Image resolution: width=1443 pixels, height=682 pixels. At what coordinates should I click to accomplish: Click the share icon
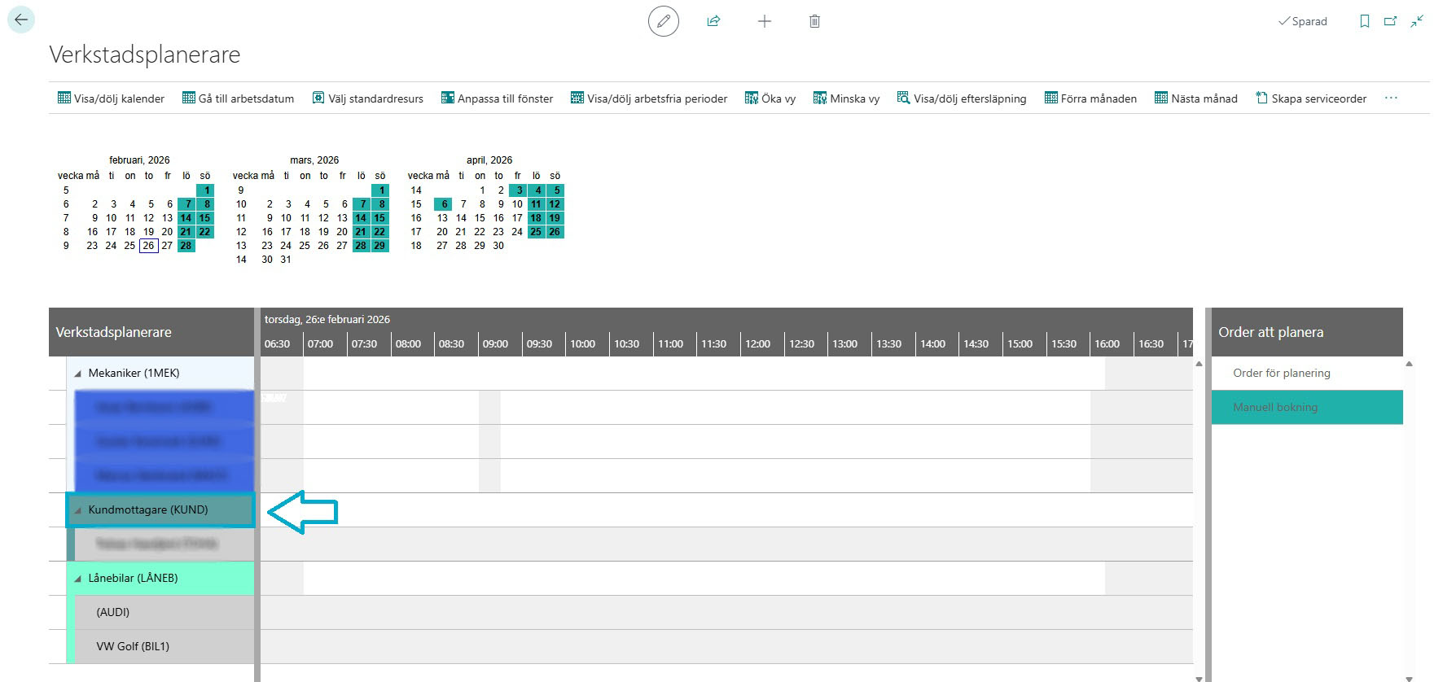coord(713,21)
